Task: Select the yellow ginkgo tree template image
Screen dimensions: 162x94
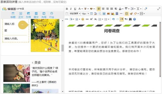Action: tap(45, 35)
